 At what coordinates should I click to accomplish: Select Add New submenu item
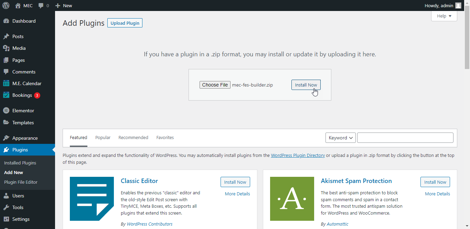tap(14, 172)
